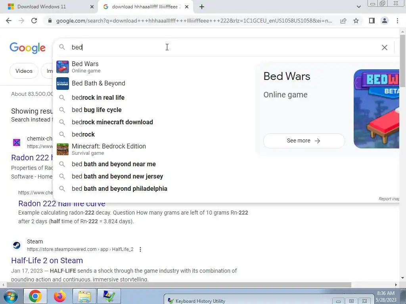Open the Windows Start menu
Screen dimensions: 406x304
tap(10, 296)
